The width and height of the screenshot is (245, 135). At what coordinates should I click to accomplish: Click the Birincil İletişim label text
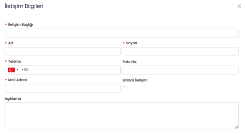[x=135, y=80]
